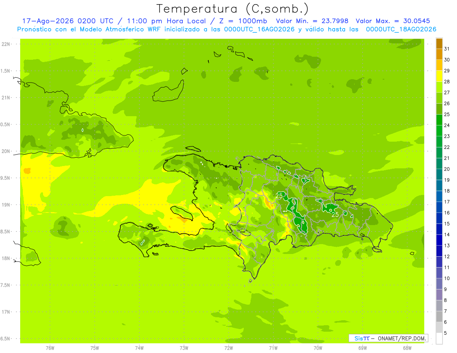Click the gold legend swatch between 29 and 30

coord(439,65)
